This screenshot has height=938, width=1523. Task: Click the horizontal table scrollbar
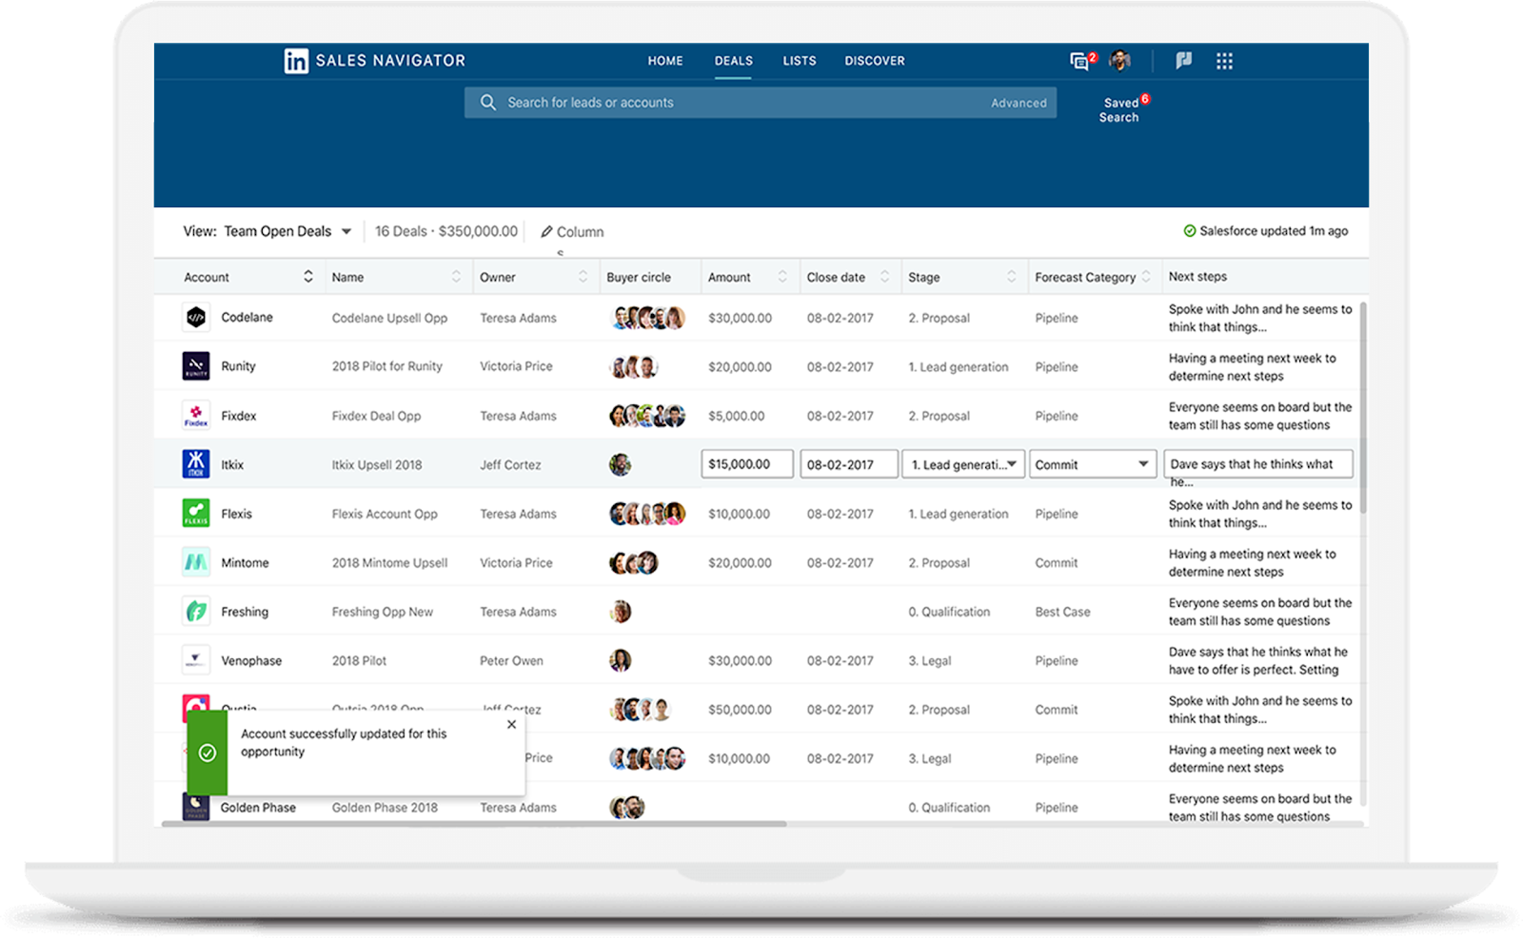[x=474, y=824]
